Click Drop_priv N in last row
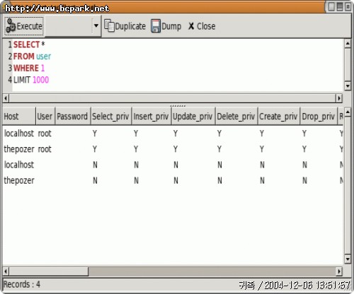 304,181
